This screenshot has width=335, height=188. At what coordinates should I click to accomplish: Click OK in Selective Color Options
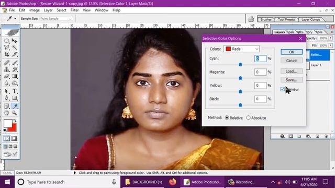(292, 52)
